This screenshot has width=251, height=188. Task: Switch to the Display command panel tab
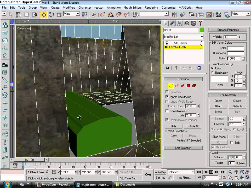[193, 23]
